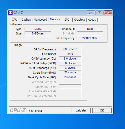Click the CAS# Latency (CL) label
Screen dimensions: 125x129
point(44,58)
